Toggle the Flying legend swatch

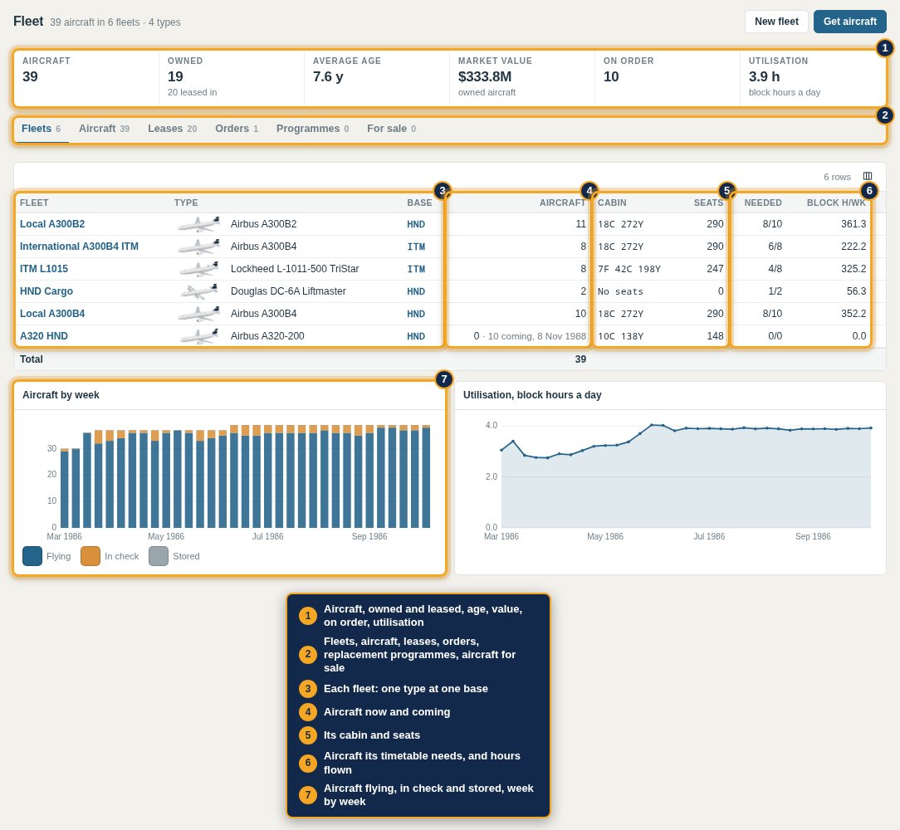[32, 556]
